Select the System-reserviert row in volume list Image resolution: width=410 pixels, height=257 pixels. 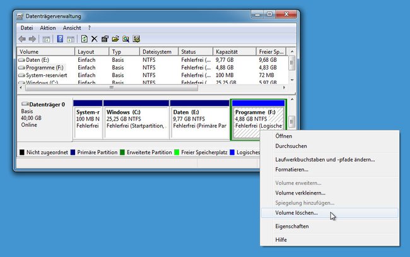click(x=152, y=75)
